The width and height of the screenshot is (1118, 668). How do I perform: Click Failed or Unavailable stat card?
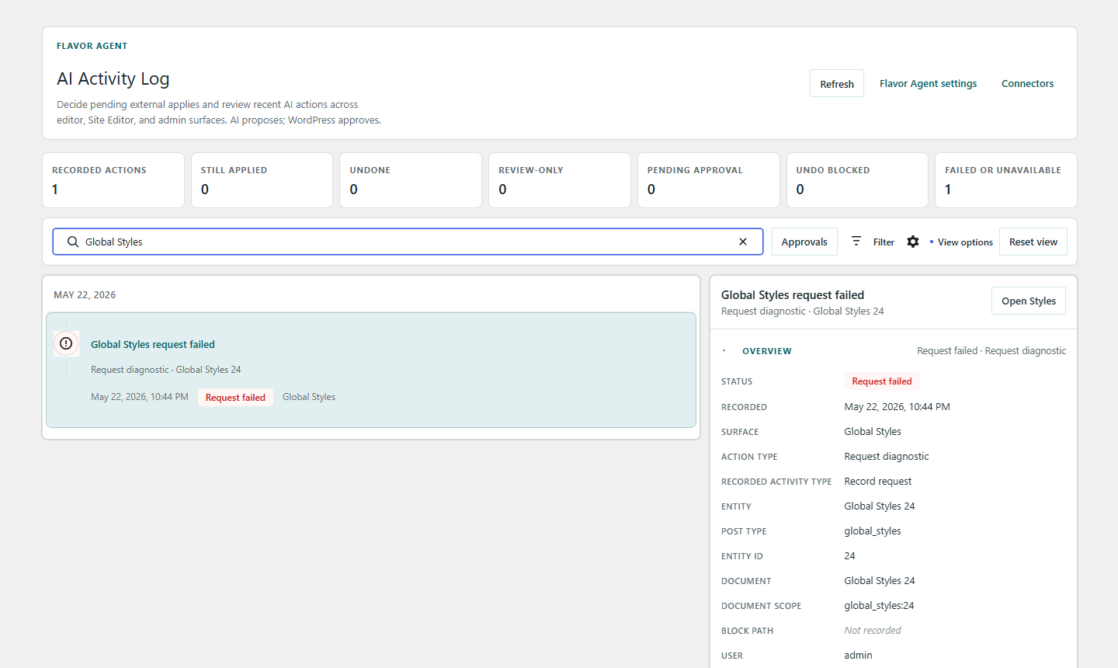[x=1006, y=180]
